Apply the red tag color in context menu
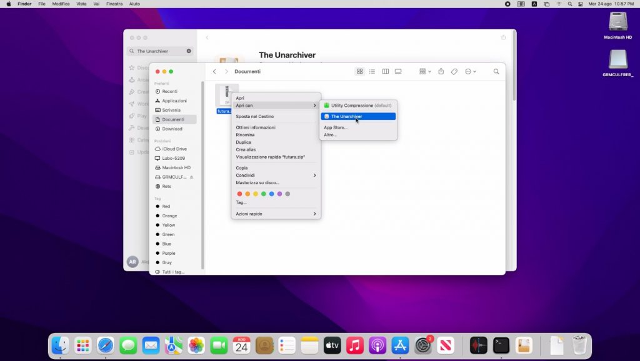This screenshot has width=640, height=361. point(239,194)
